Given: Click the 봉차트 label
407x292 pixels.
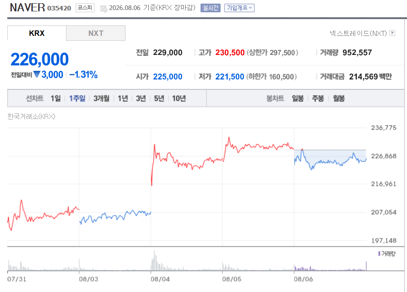Looking at the screenshot, I should point(275,99).
